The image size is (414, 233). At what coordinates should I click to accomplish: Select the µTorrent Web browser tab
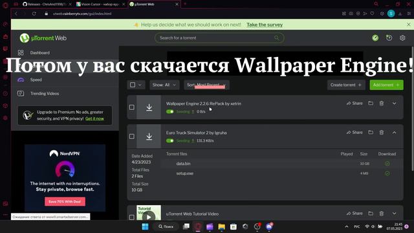coord(154,5)
